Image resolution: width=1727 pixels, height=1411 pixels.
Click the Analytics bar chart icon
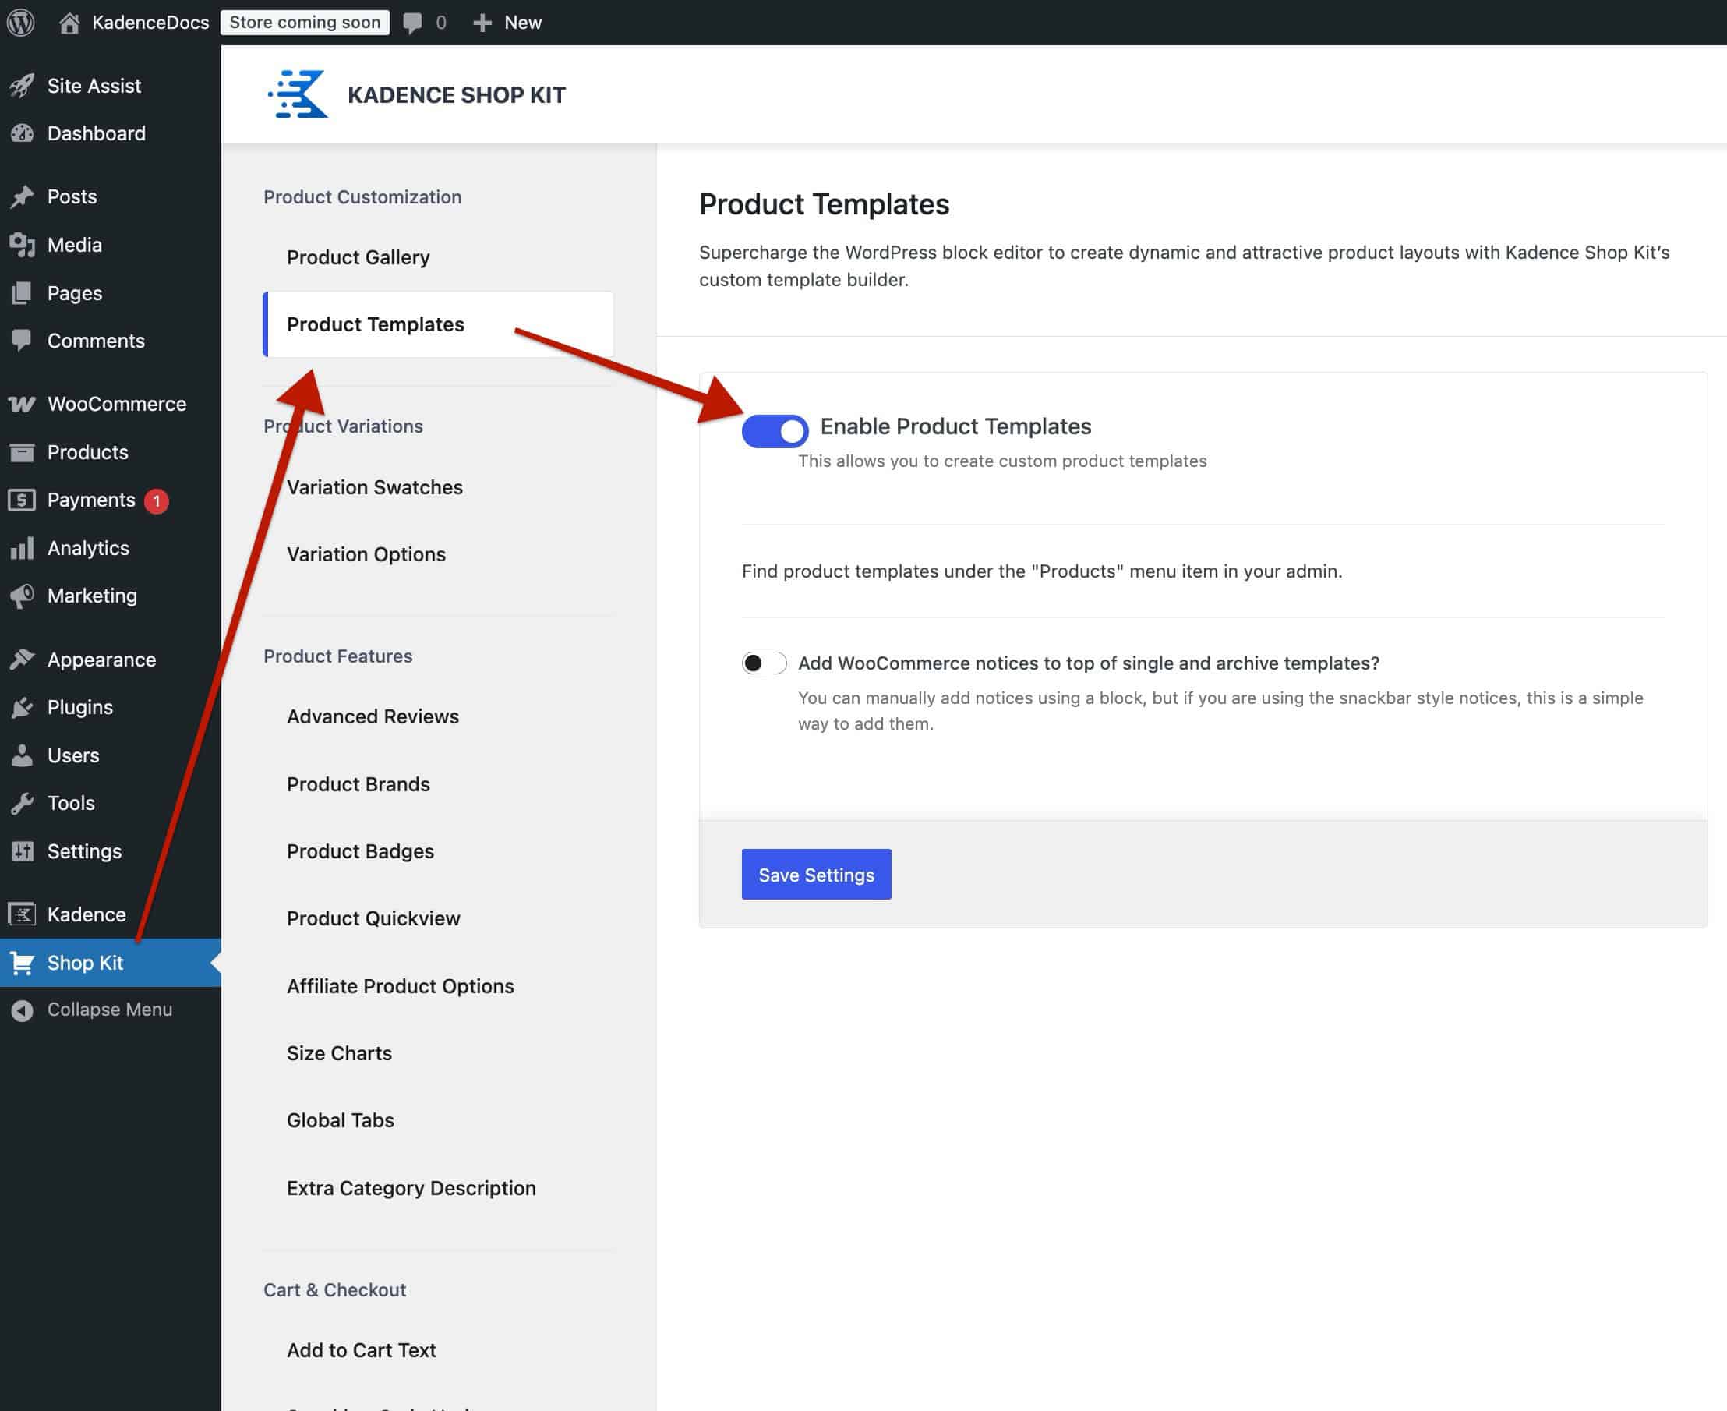point(22,548)
